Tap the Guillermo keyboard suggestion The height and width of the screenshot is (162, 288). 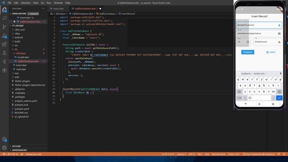246,73
